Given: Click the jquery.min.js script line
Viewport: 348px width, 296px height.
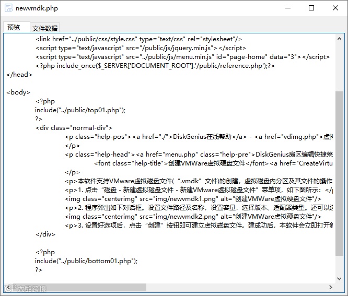Looking at the screenshot, I should [x=141, y=48].
